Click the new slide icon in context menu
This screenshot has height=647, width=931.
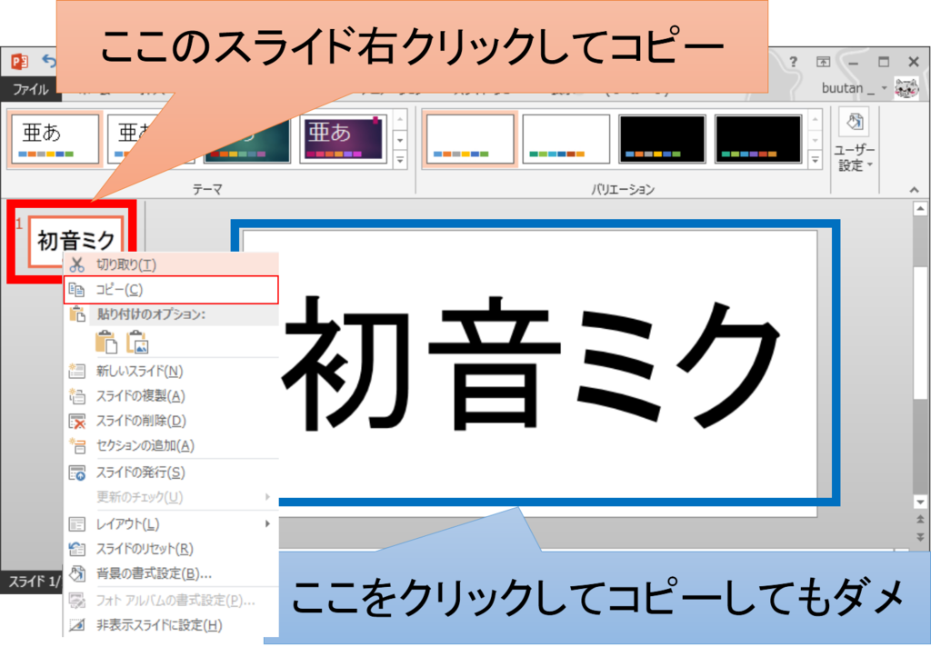(x=76, y=372)
